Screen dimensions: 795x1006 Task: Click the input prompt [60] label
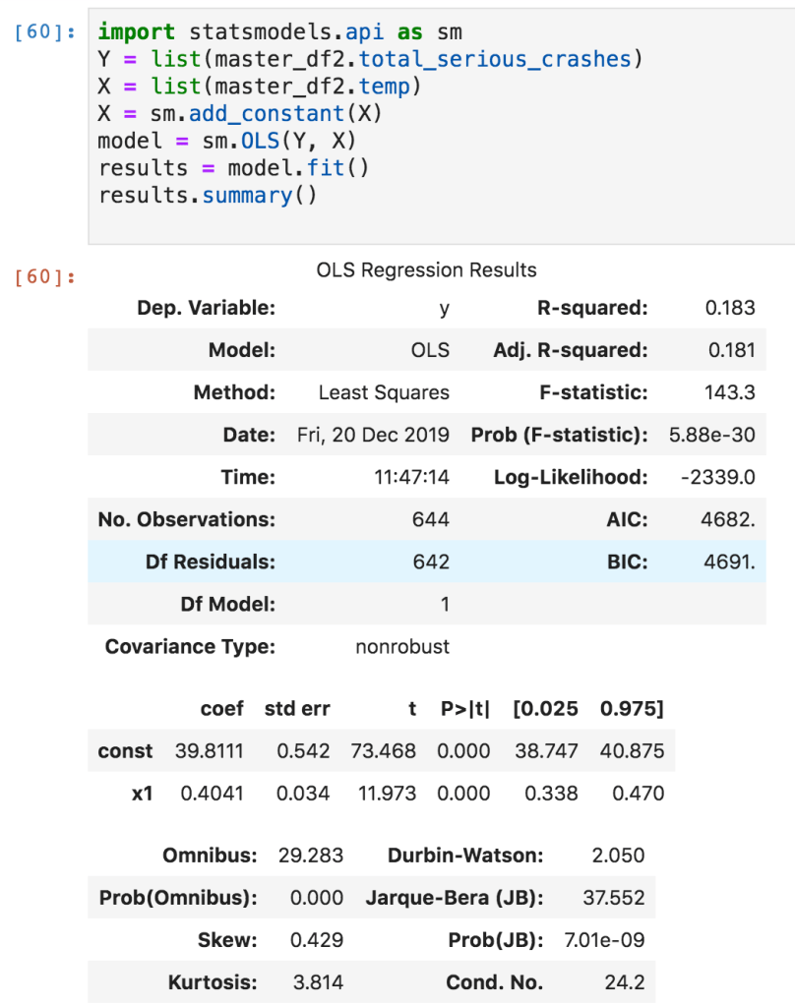[x=44, y=32]
